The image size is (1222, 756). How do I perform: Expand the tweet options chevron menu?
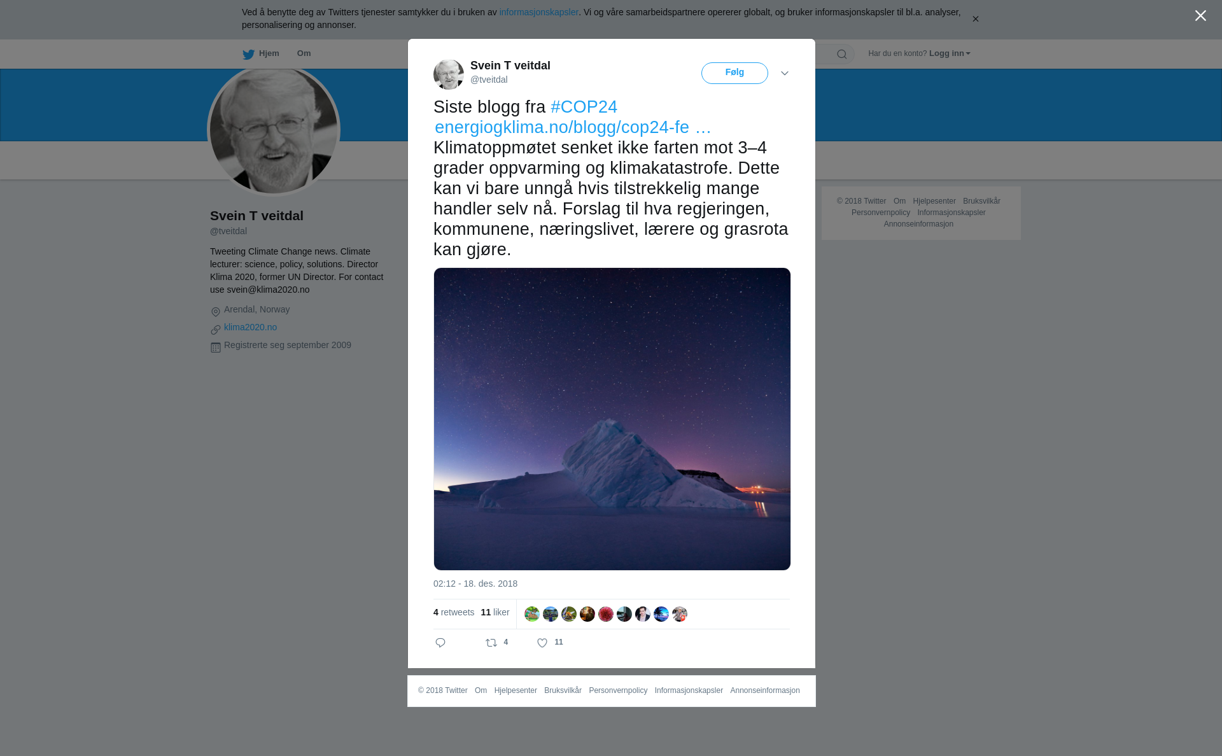[785, 73]
